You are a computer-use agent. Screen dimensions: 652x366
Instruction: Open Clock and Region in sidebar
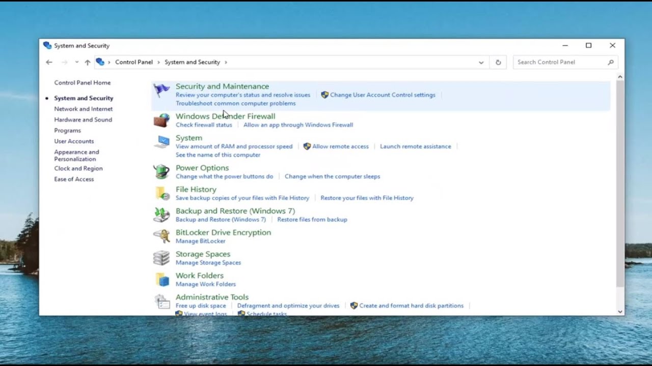click(78, 168)
